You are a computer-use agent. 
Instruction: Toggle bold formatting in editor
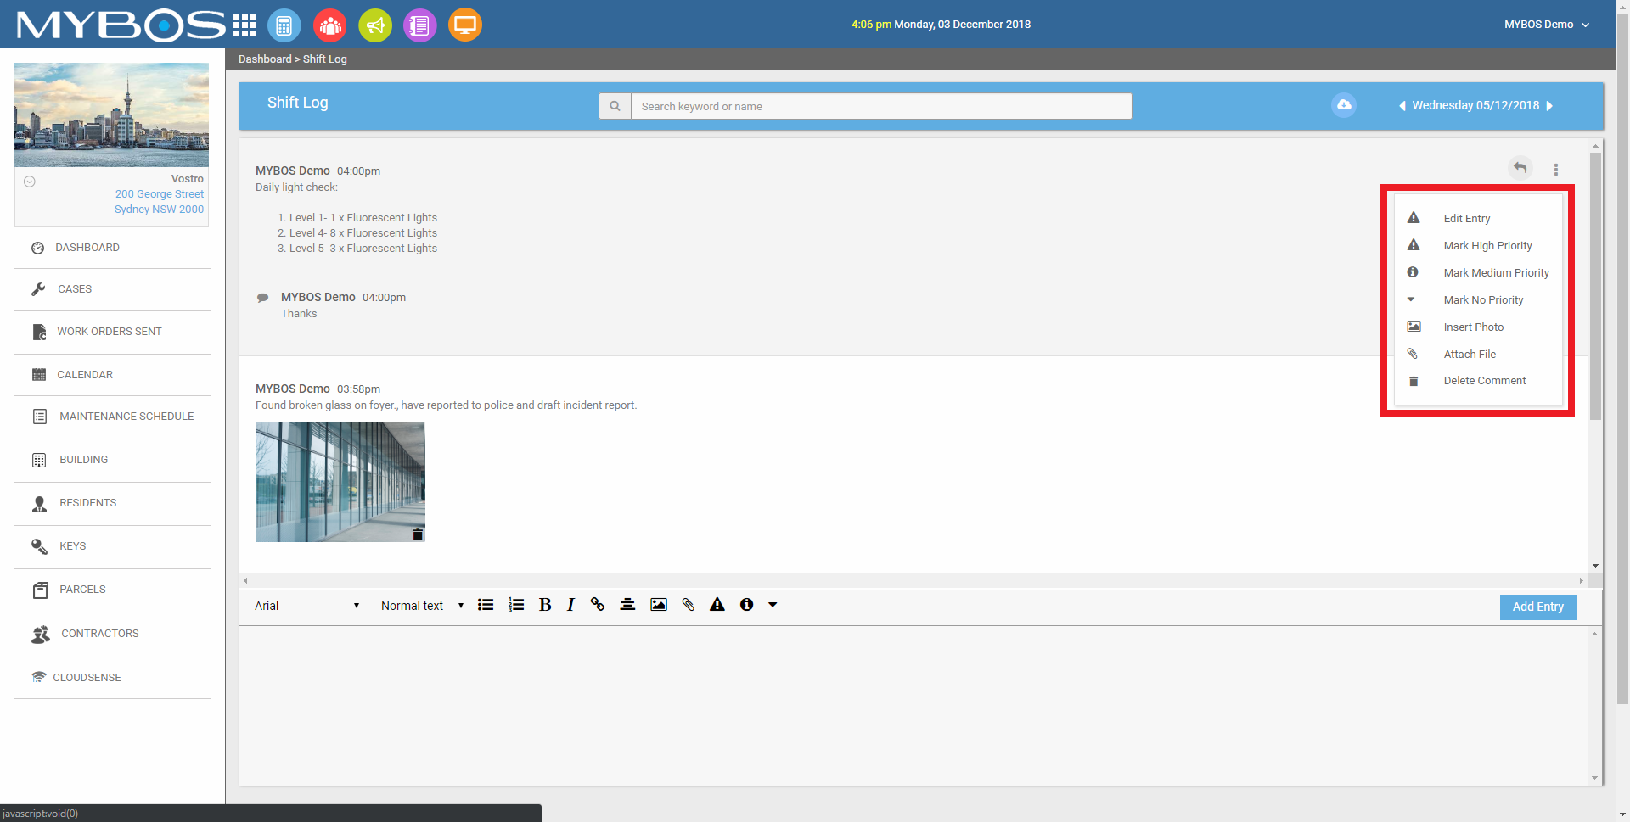click(545, 605)
